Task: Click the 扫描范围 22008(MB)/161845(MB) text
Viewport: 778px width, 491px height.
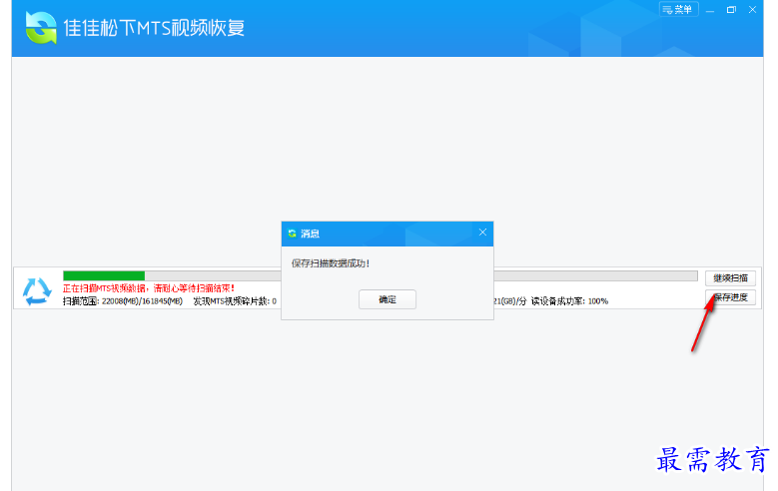Action: click(x=123, y=301)
